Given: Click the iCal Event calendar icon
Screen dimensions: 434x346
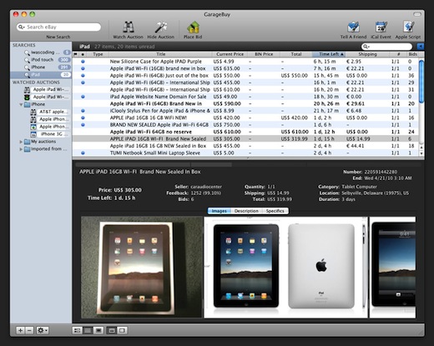Looking at the screenshot, I should [381, 28].
